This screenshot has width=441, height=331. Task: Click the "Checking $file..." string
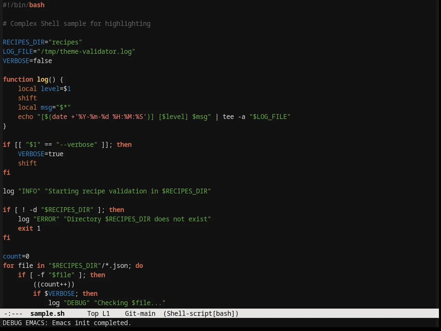coord(130,303)
